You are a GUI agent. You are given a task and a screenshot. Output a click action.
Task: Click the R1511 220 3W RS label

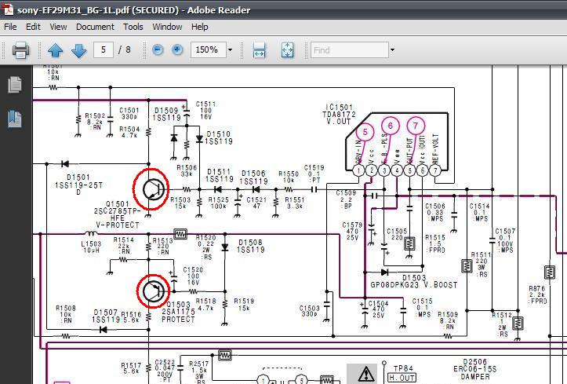point(481,265)
